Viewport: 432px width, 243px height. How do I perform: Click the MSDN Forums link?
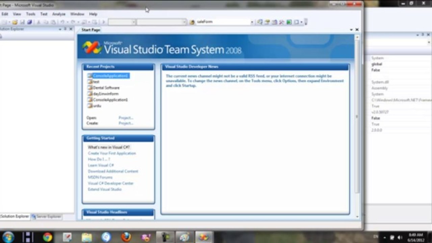tap(100, 177)
